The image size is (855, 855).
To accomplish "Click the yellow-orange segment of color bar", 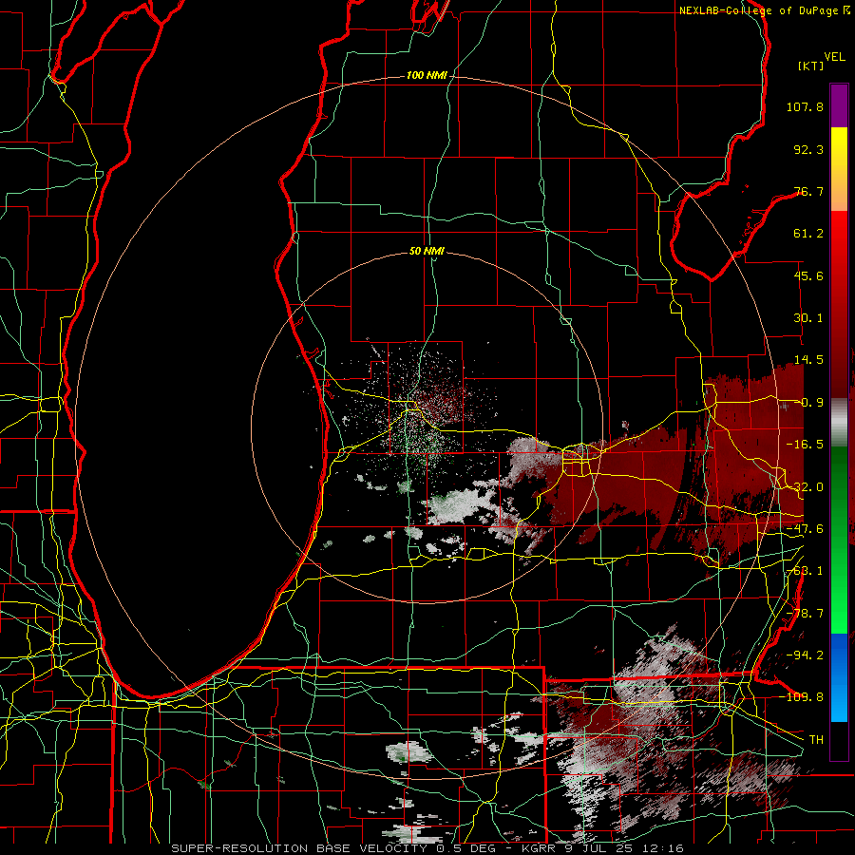I will [x=839, y=169].
